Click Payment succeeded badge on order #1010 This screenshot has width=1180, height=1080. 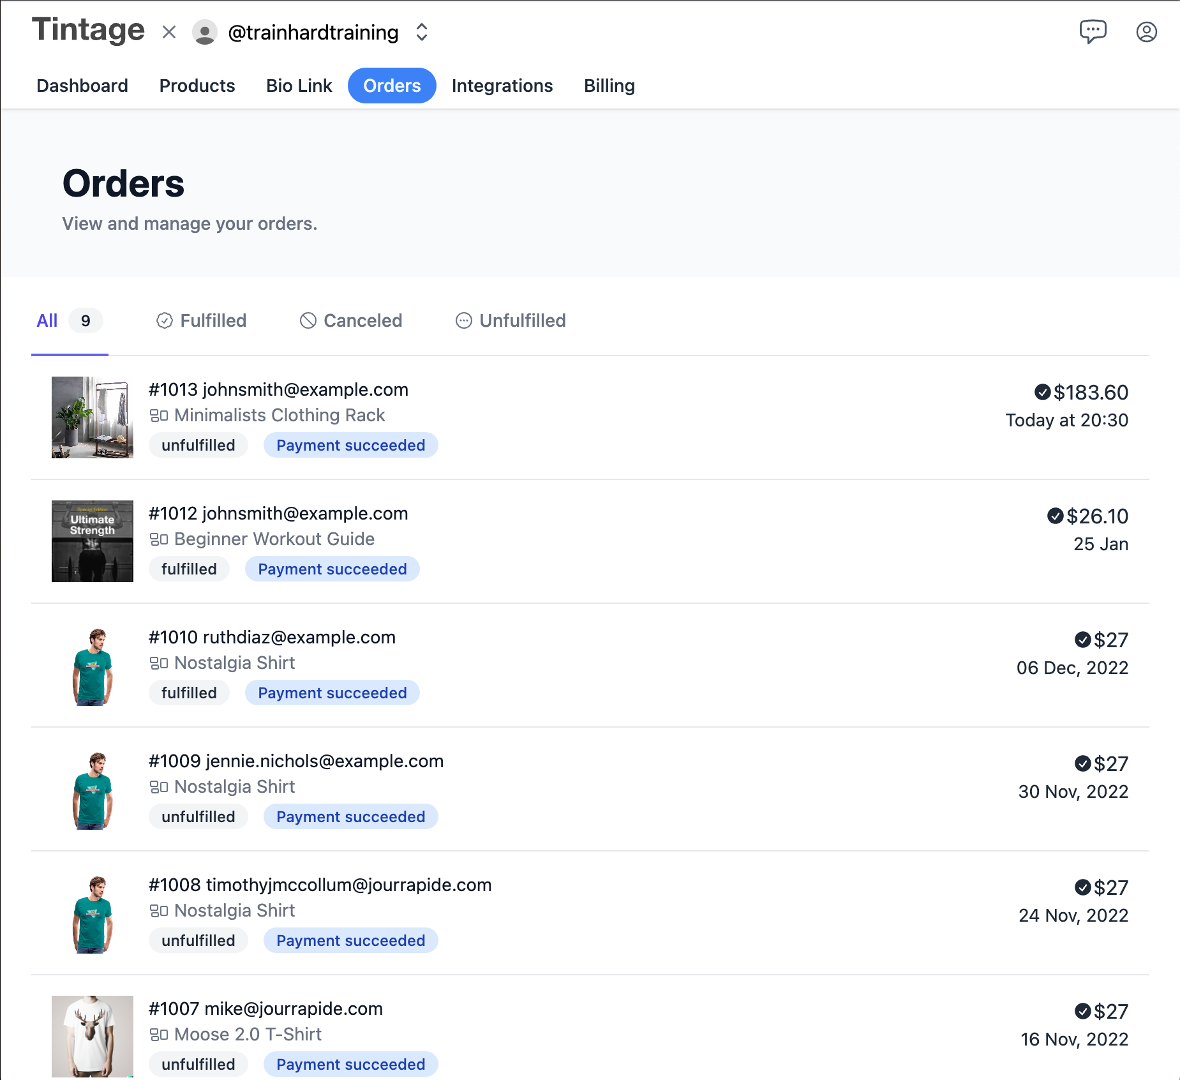pos(332,693)
